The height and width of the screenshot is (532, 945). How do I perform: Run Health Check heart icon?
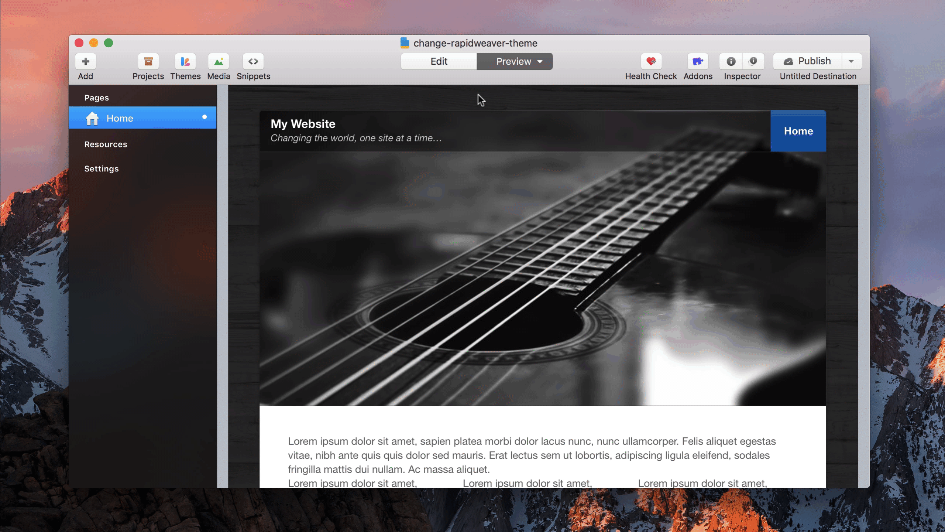[x=651, y=61]
